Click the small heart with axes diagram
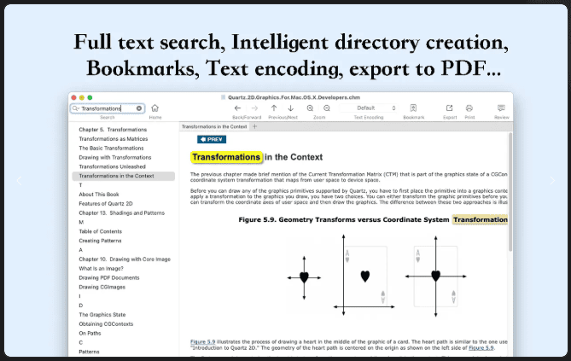Screen dimensions: 571x361 tap(304, 278)
